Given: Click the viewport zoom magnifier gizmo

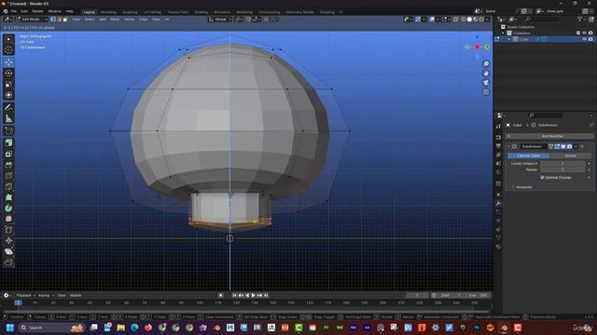Looking at the screenshot, I should pyautogui.click(x=486, y=64).
